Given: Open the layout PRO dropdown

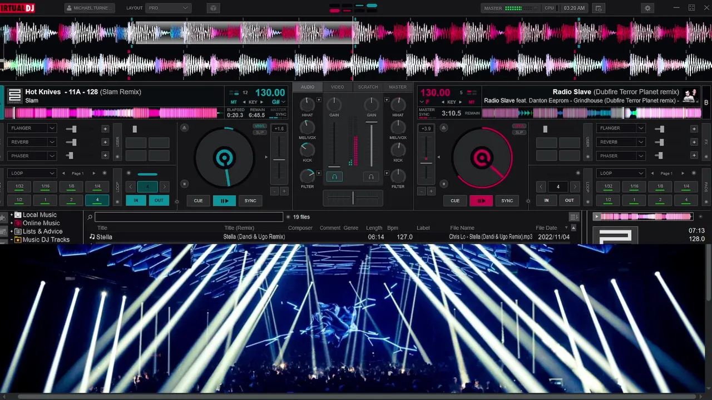Looking at the screenshot, I should [168, 8].
